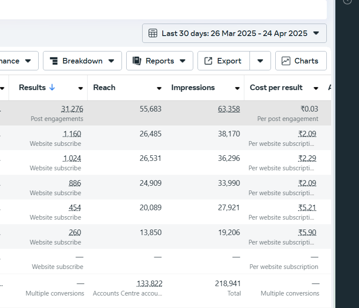Image resolution: width=359 pixels, height=308 pixels.
Task: Click the Export arrow icon
Action: tap(208, 61)
